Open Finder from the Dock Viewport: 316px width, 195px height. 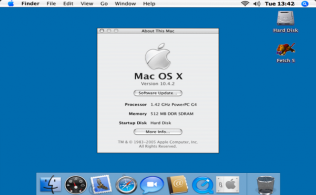point(50,184)
